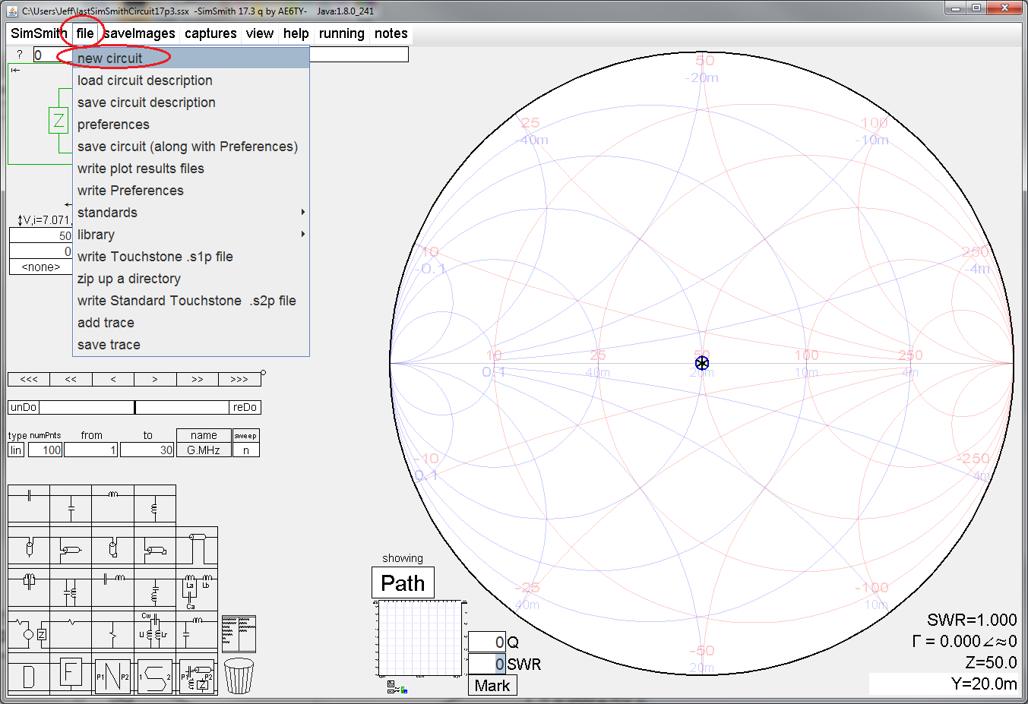Select the series resistor component icon
The height and width of the screenshot is (704, 1028).
(72, 623)
